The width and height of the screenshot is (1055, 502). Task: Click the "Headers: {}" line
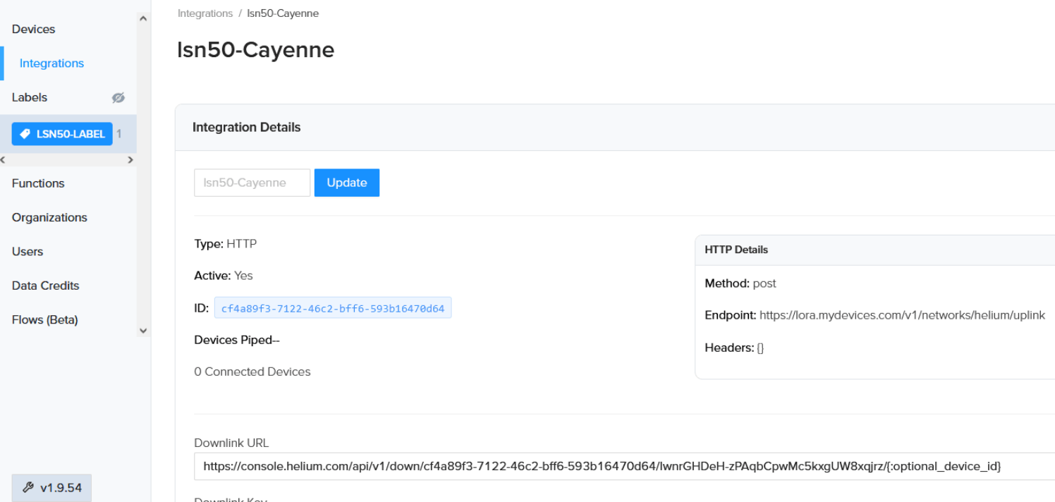pos(734,348)
